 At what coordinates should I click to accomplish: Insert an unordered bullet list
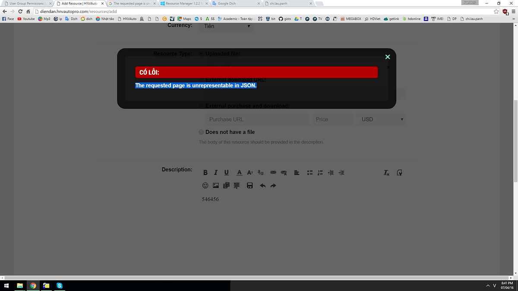pyautogui.click(x=310, y=173)
